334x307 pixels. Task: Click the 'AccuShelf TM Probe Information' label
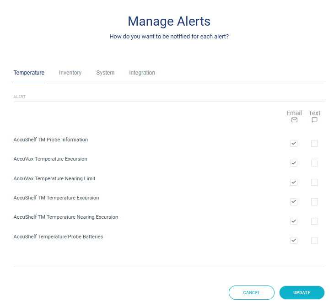(x=51, y=140)
